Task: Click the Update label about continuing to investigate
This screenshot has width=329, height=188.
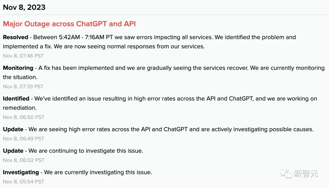Action: click(13, 151)
